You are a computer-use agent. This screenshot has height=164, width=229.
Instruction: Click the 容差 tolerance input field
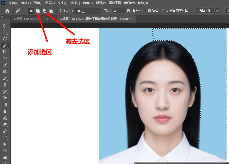pos(119,11)
